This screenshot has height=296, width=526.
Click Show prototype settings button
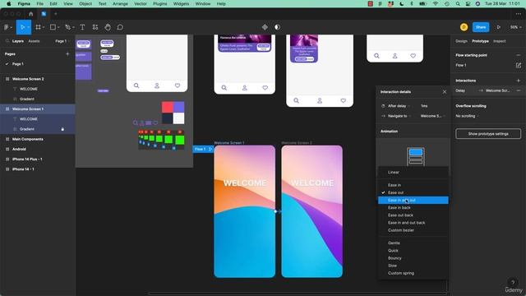click(488, 133)
